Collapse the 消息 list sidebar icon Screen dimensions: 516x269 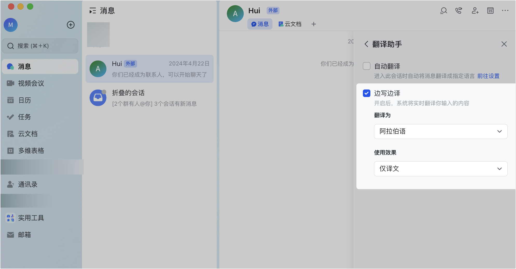click(93, 11)
